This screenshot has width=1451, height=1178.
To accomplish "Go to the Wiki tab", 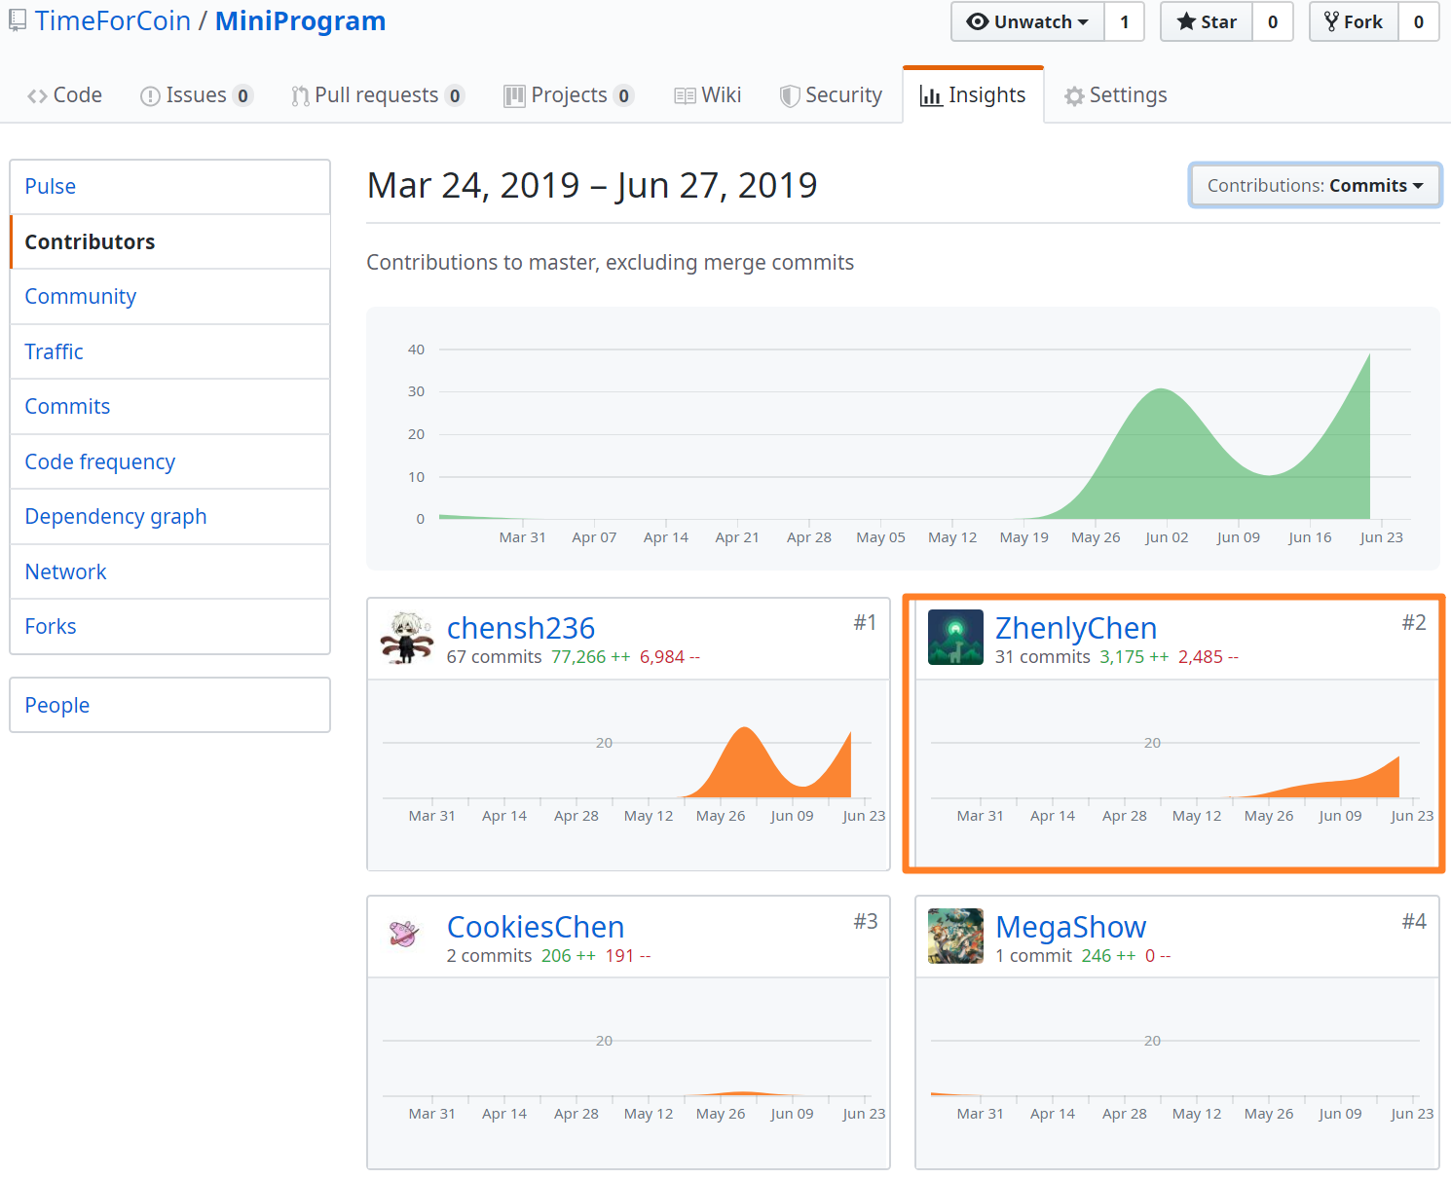I will [708, 95].
